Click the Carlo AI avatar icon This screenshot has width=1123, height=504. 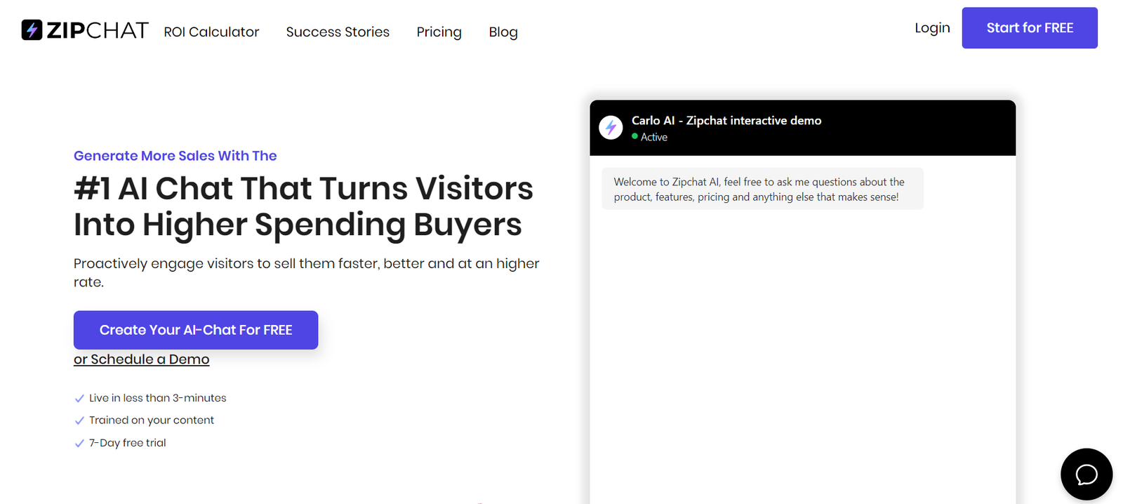611,128
